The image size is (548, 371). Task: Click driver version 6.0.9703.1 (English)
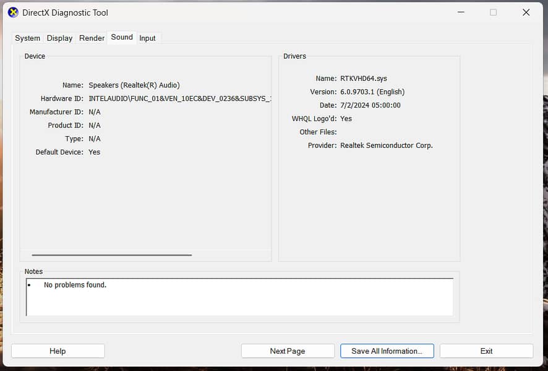point(372,92)
